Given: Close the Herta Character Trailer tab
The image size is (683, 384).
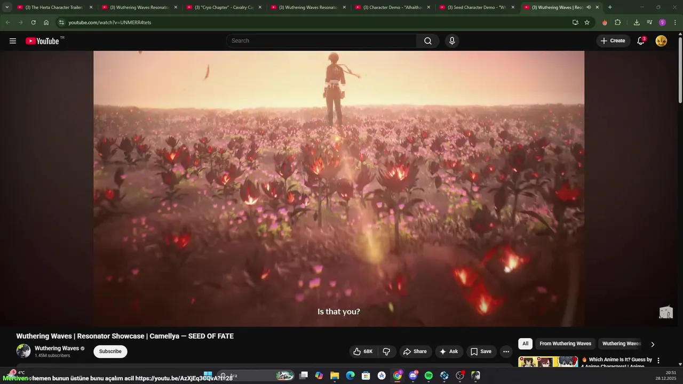Looking at the screenshot, I should (91, 7).
